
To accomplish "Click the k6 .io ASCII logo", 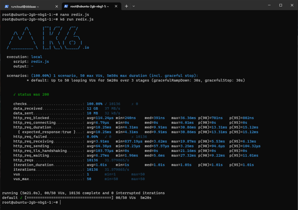I will click(48, 38).
